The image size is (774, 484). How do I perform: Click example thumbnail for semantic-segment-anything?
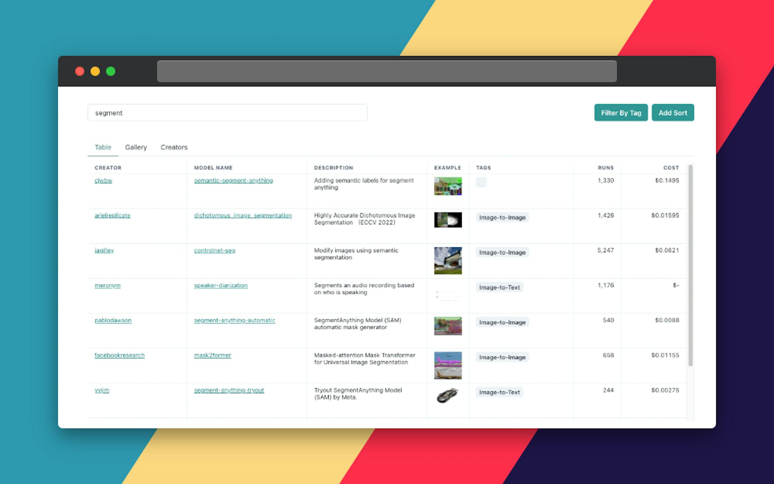point(448,186)
